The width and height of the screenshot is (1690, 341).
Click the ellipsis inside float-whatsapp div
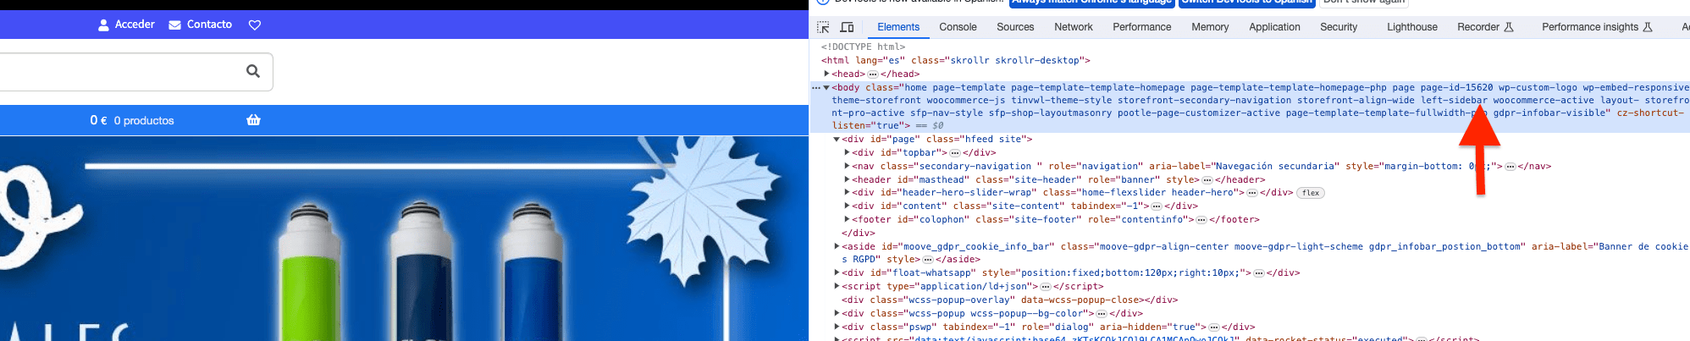coord(1259,273)
